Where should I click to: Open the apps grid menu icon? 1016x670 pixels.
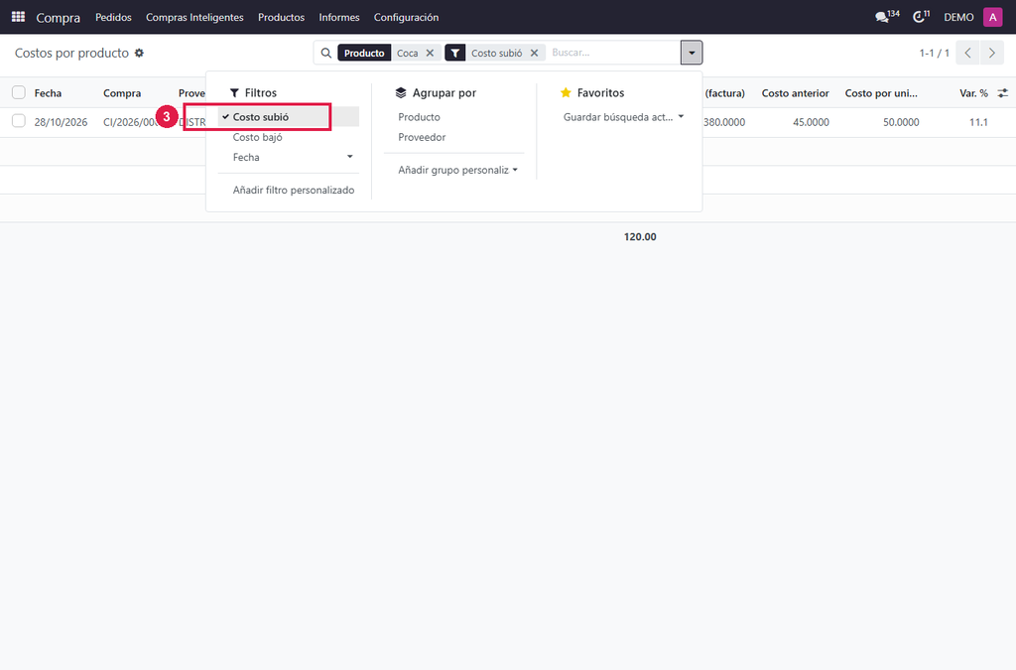pyautogui.click(x=18, y=17)
